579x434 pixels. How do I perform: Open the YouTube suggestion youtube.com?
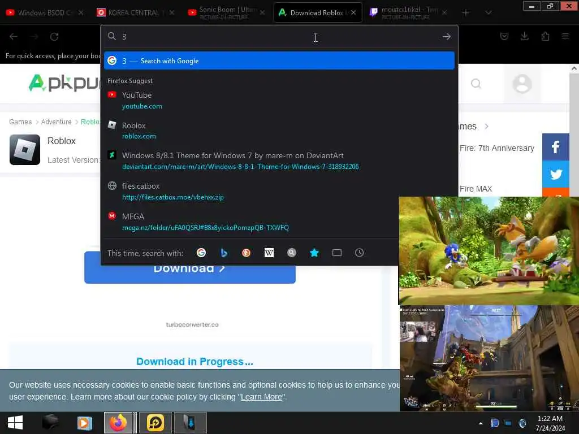pyautogui.click(x=279, y=101)
